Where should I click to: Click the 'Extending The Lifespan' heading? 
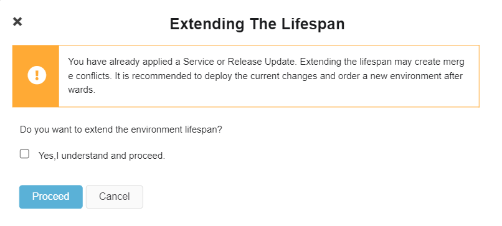tap(257, 24)
